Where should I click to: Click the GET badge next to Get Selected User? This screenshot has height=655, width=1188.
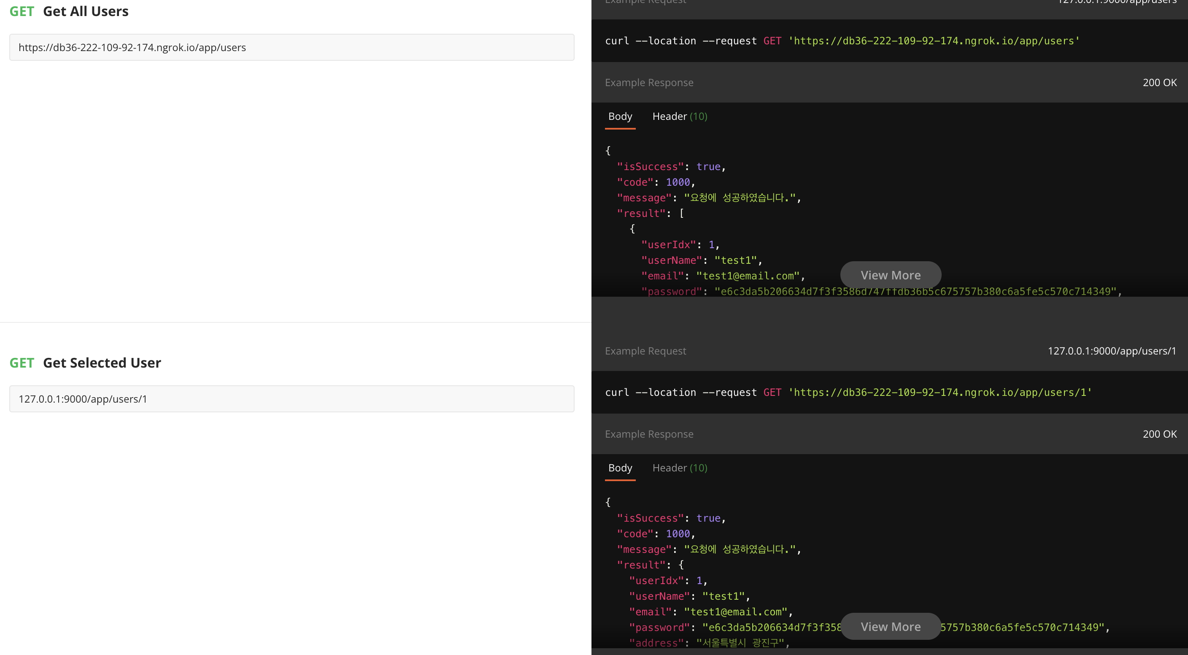click(22, 363)
